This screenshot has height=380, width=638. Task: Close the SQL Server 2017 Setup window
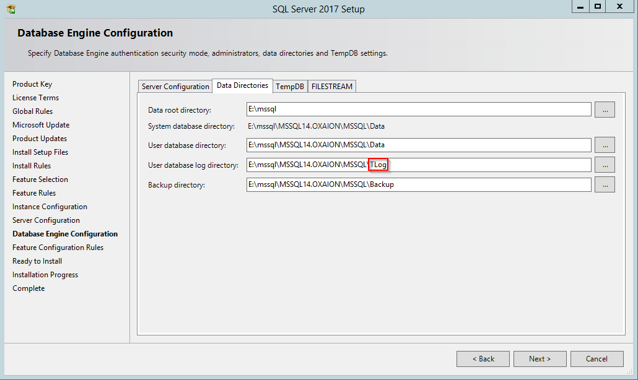(x=619, y=7)
